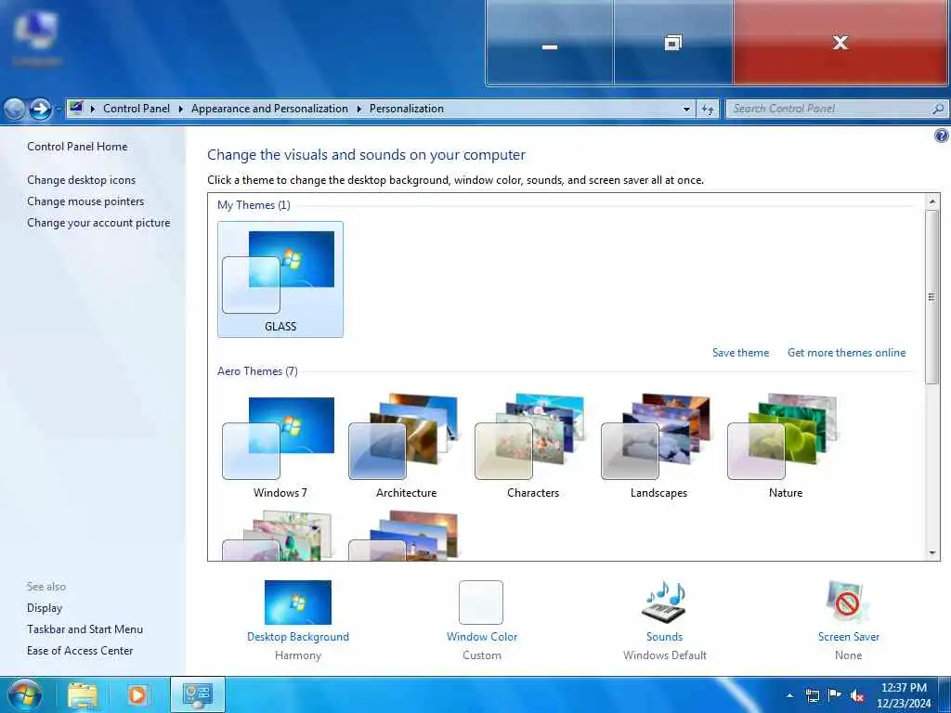Open Window Color swatch
Screen dimensions: 951x713
point(481,603)
